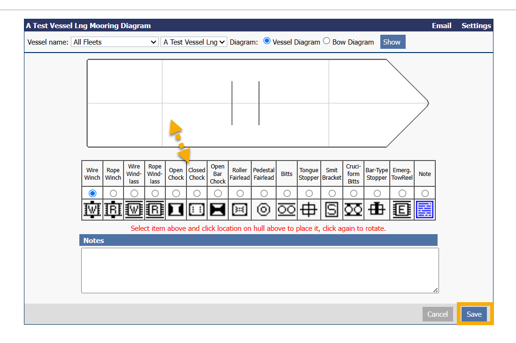Viewport: 516px width, 343px height.
Task: Click the Closed Chock symbol icon
Action: click(197, 210)
